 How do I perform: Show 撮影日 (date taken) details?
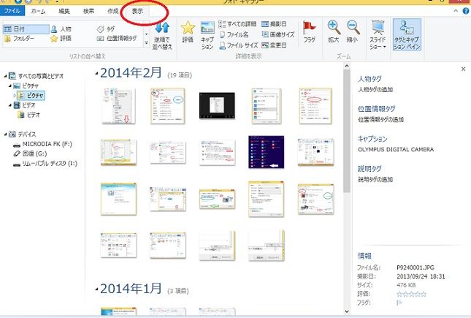(274, 24)
